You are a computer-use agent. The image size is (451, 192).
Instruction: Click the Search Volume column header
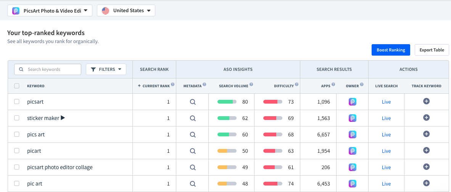(x=234, y=86)
